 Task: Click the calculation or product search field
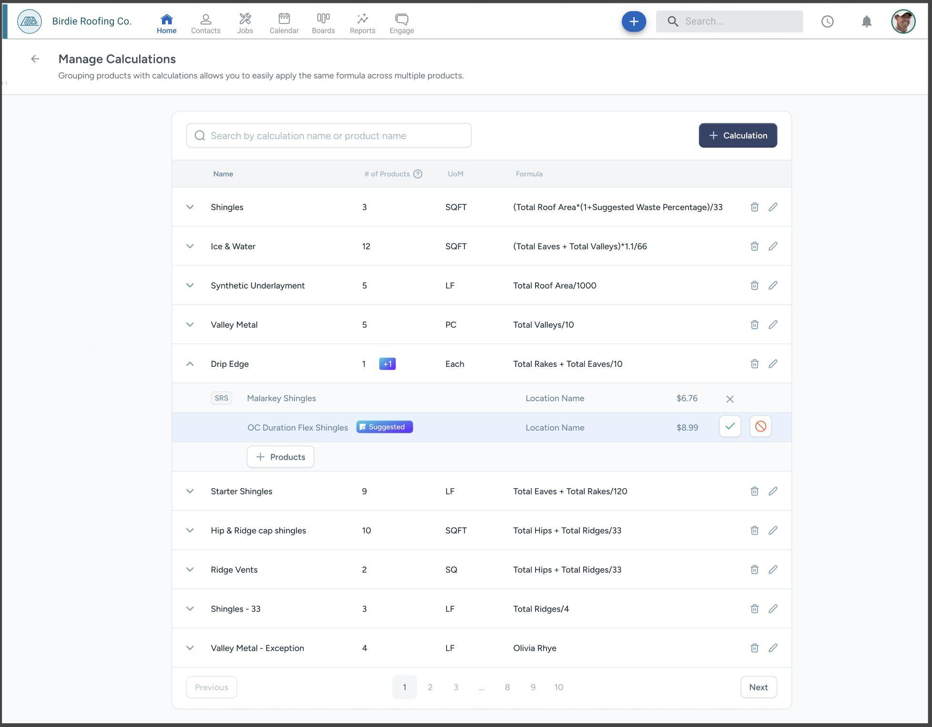click(x=329, y=136)
